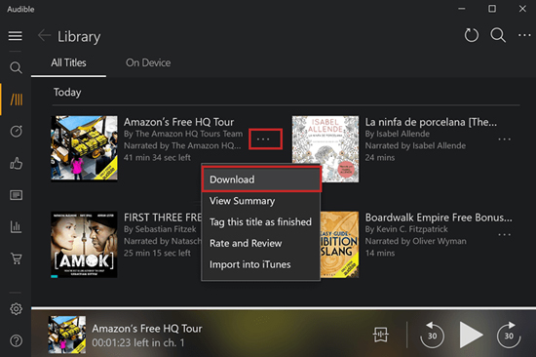The width and height of the screenshot is (536, 357).
Task: Open the shopping cart store icon
Action: [x=16, y=258]
